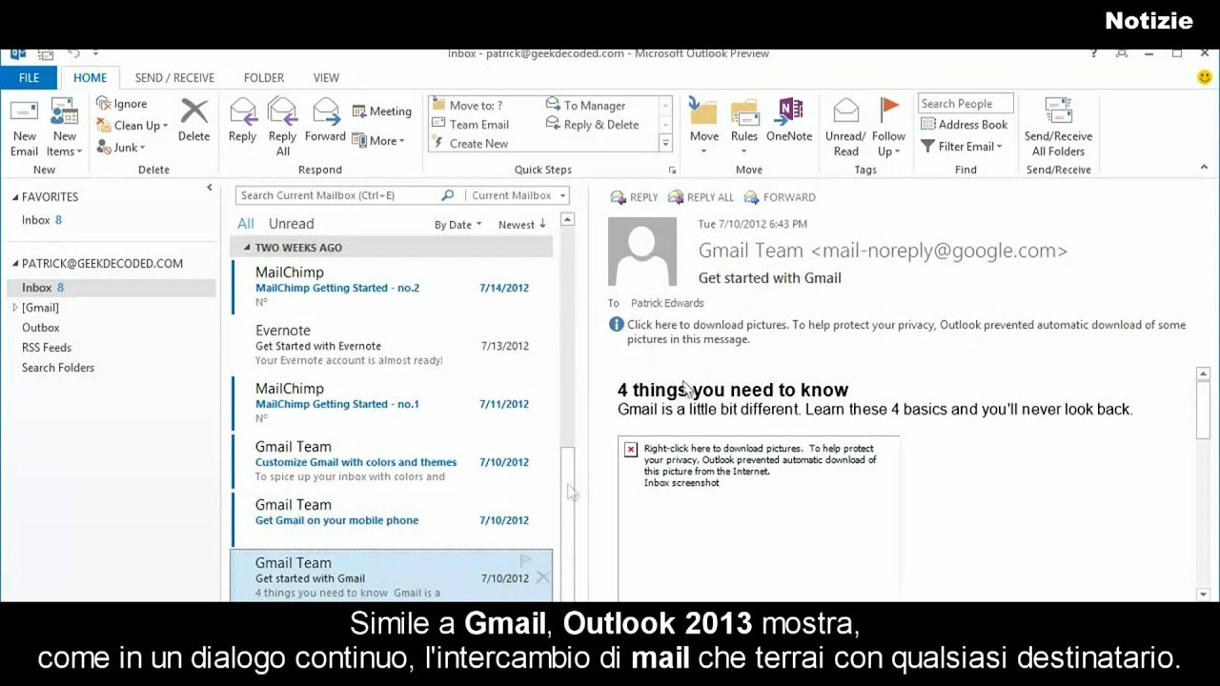Screen dimensions: 1220x686
Task: Click the New Email button
Action: [24, 128]
